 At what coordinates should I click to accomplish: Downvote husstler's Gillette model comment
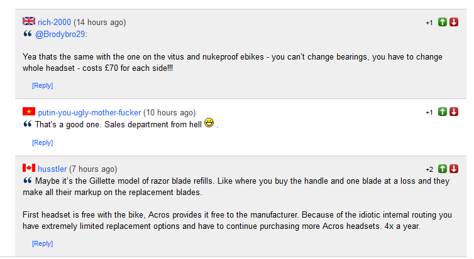point(454,169)
